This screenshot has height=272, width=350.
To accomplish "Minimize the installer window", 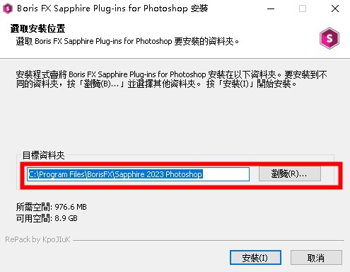I will [271, 9].
